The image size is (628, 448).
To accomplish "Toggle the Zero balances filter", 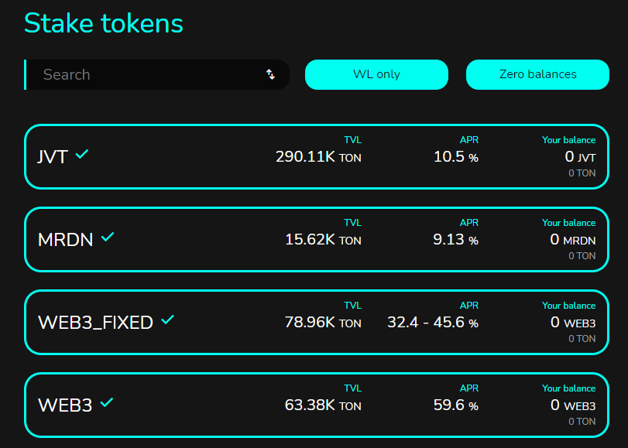I will tap(537, 74).
